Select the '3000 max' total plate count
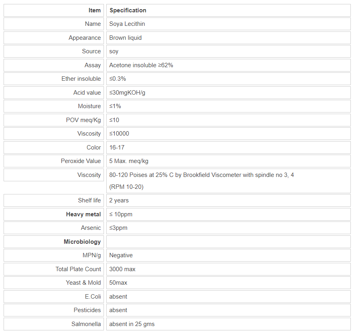The image size is (354, 332). tap(122, 269)
